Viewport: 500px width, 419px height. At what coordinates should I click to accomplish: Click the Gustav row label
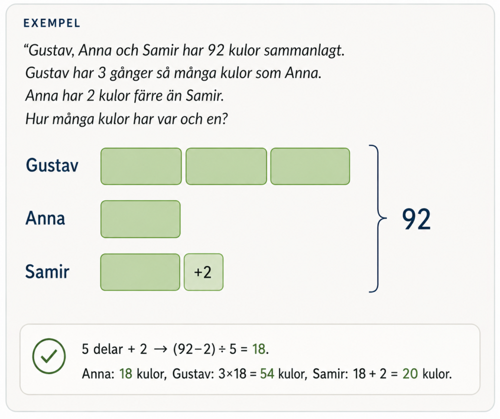tap(52, 166)
